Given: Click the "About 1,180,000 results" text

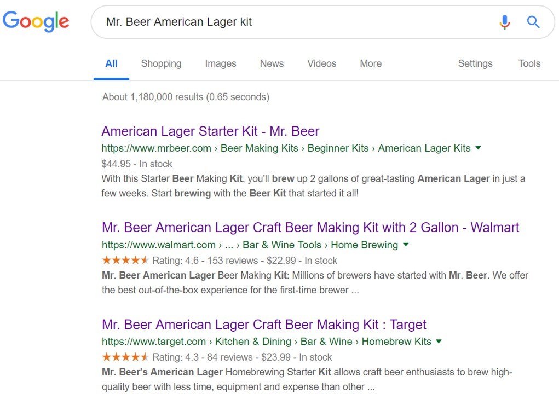Looking at the screenshot, I should click(x=186, y=97).
